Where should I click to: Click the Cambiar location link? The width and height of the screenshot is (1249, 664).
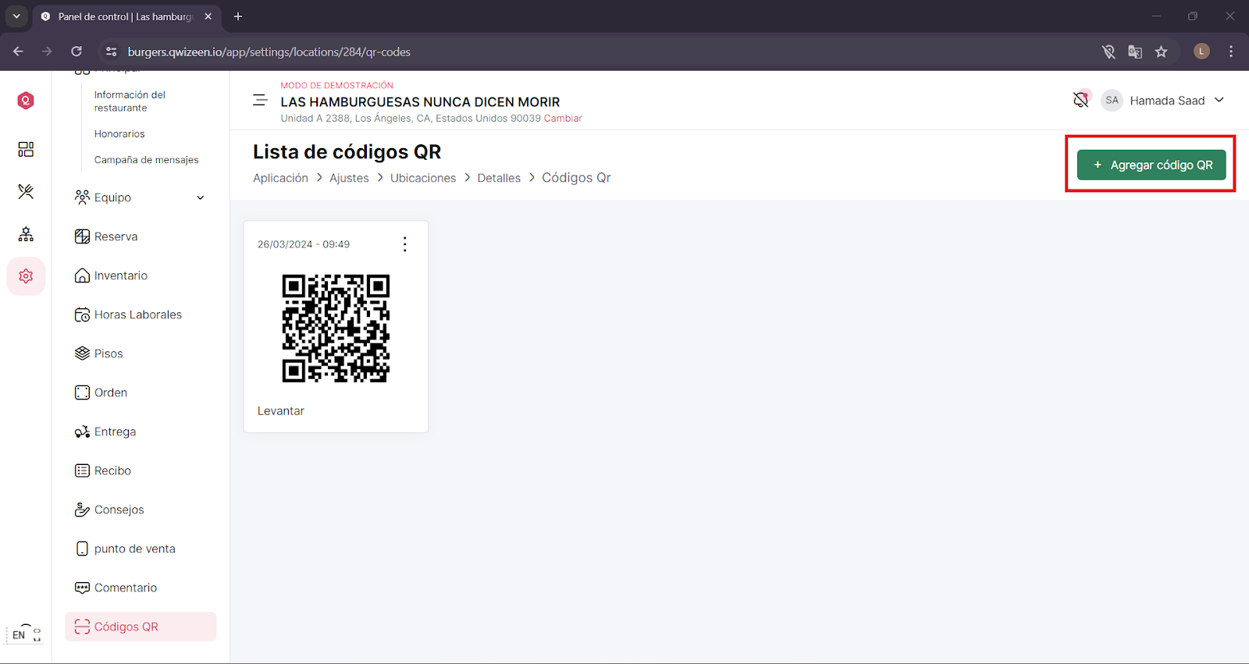coord(563,119)
